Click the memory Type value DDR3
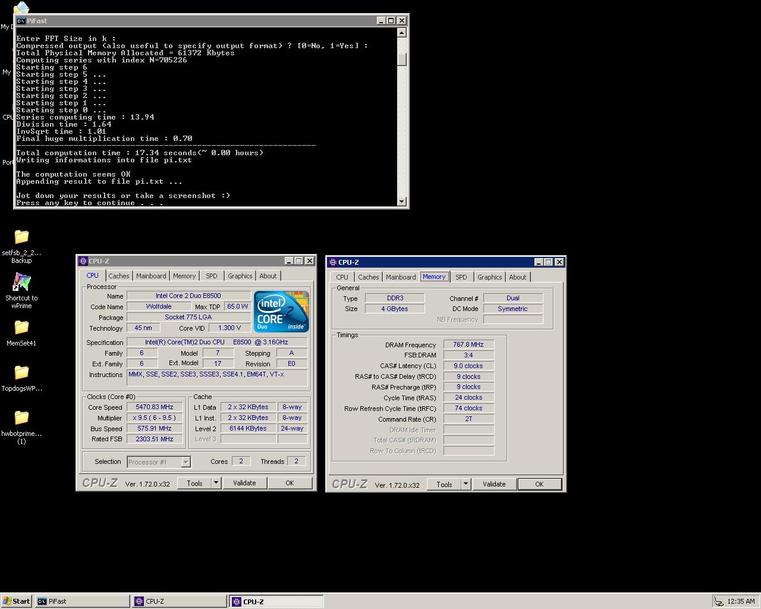Image resolution: width=761 pixels, height=609 pixels. point(395,299)
